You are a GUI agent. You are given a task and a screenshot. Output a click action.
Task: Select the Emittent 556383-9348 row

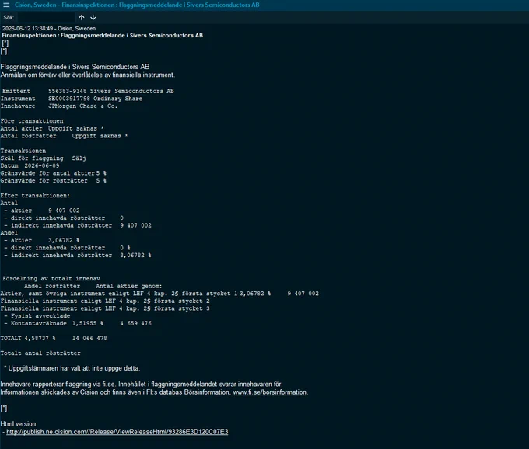[88, 92]
